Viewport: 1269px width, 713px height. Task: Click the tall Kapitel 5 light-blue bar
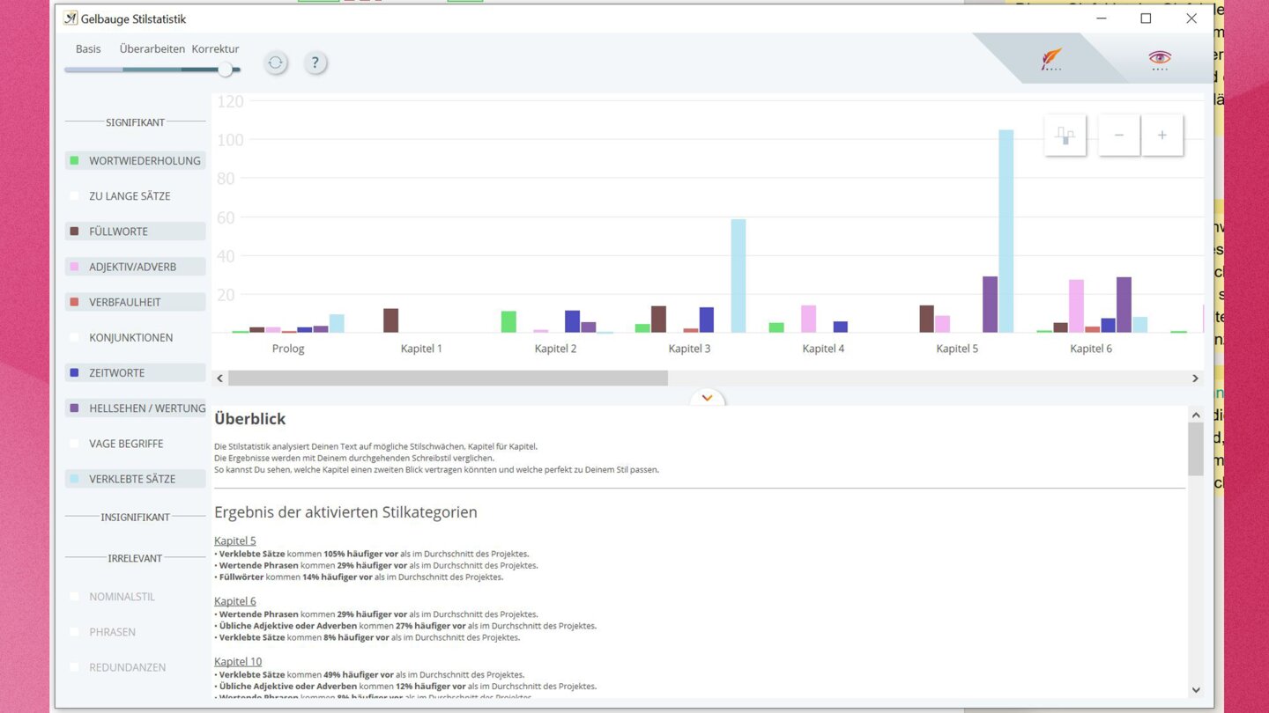click(x=1006, y=231)
